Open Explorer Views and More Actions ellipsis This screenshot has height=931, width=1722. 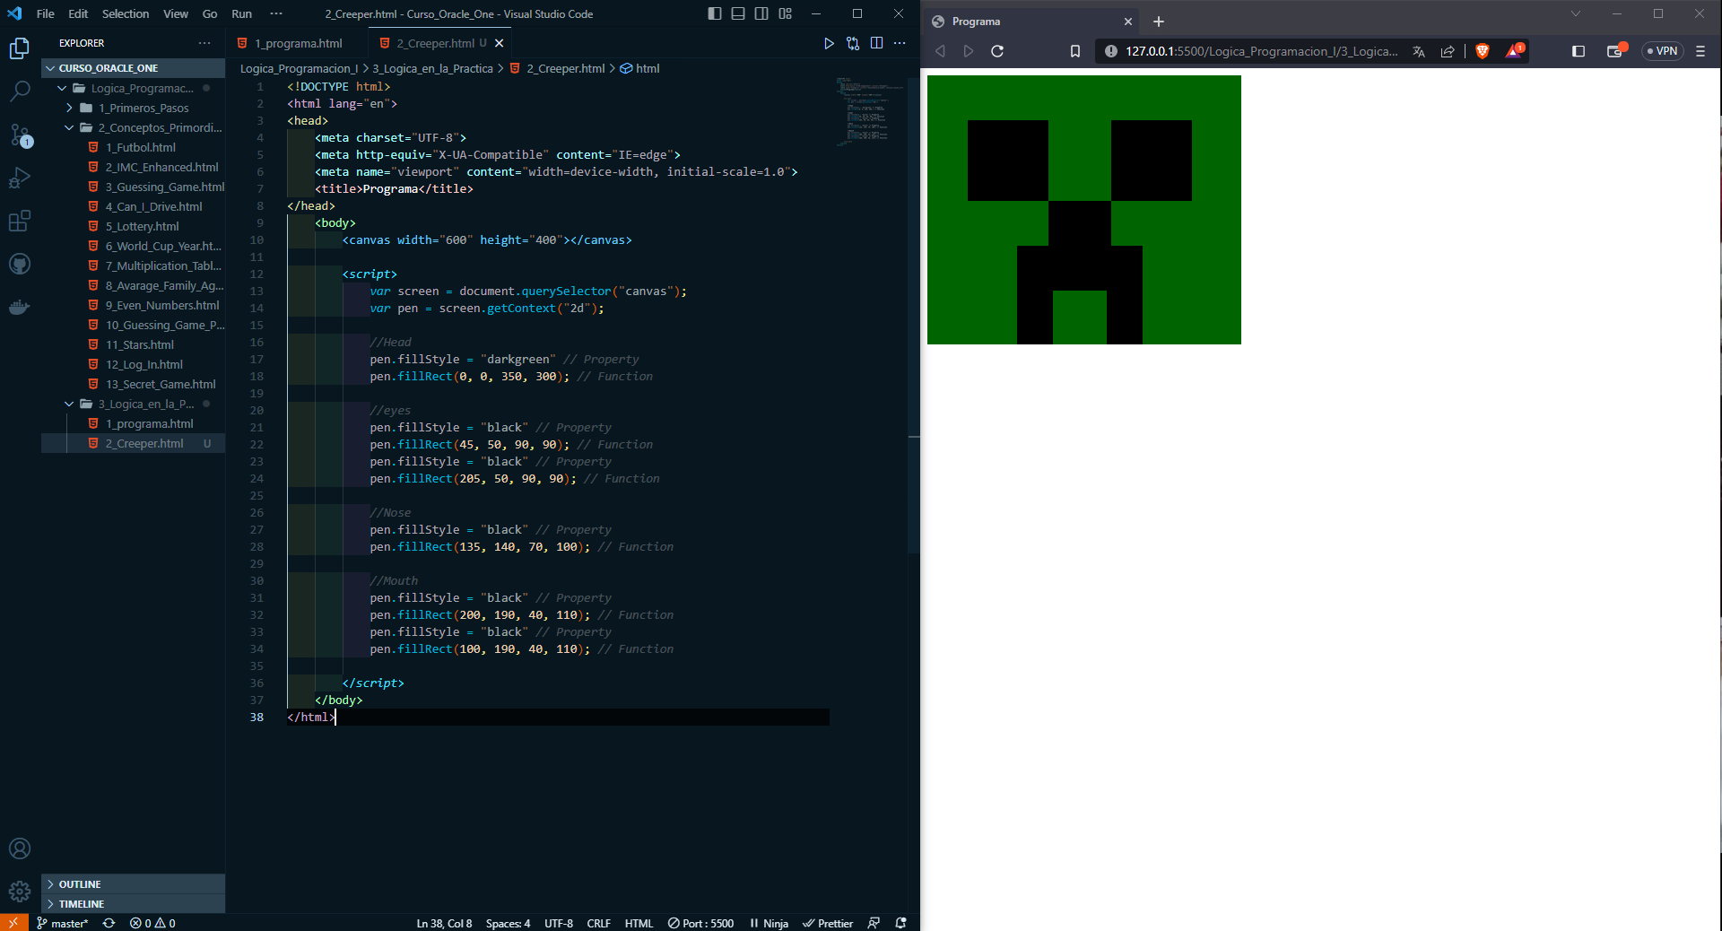pos(204,43)
